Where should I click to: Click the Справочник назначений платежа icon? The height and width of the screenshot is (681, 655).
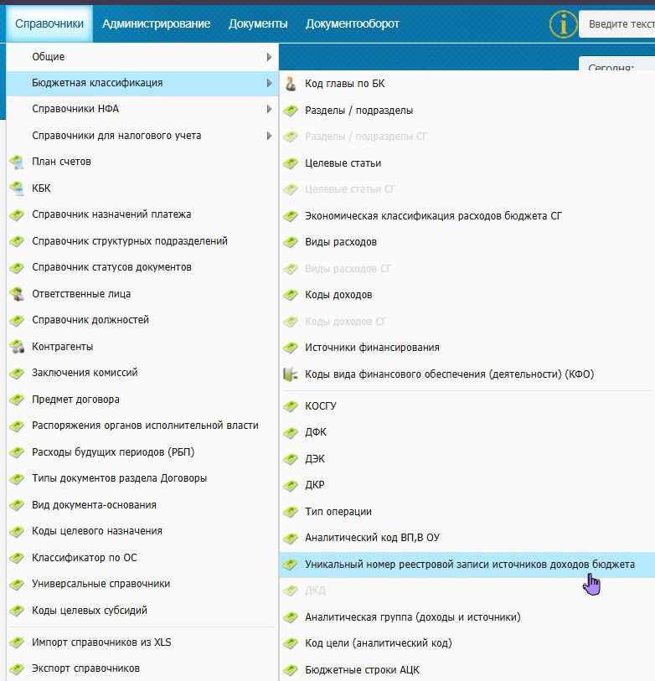point(17,215)
